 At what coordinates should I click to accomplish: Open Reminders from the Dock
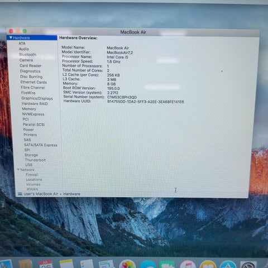[87, 264]
